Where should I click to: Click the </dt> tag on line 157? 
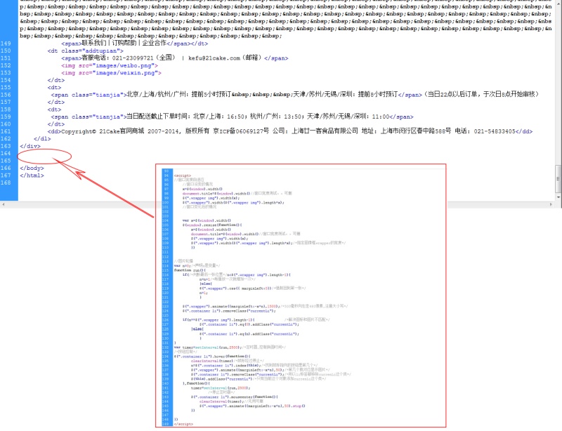(x=56, y=102)
